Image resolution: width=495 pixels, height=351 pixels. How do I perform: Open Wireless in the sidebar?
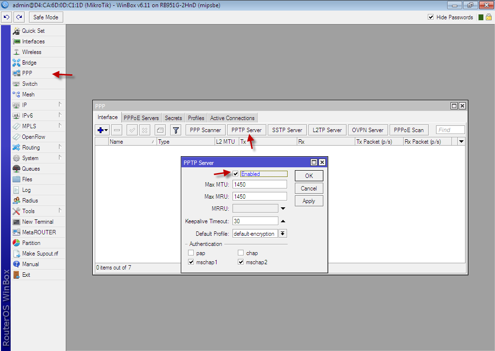38,52
